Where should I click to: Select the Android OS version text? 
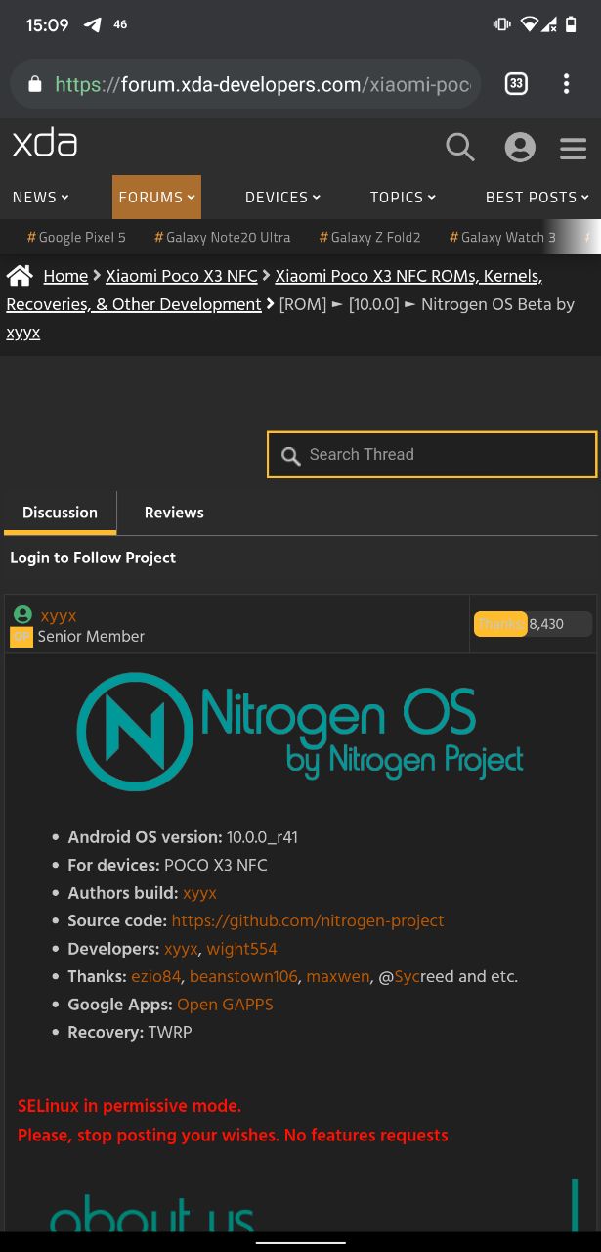point(183,837)
